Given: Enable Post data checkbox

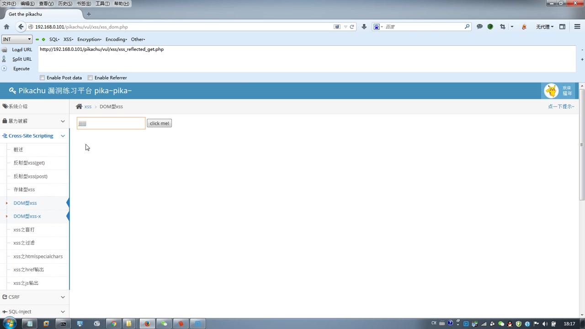Looking at the screenshot, I should pos(42,78).
